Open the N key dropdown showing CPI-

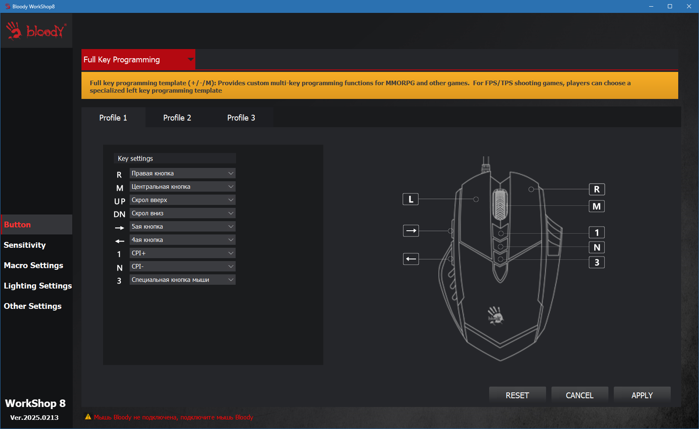click(x=182, y=266)
